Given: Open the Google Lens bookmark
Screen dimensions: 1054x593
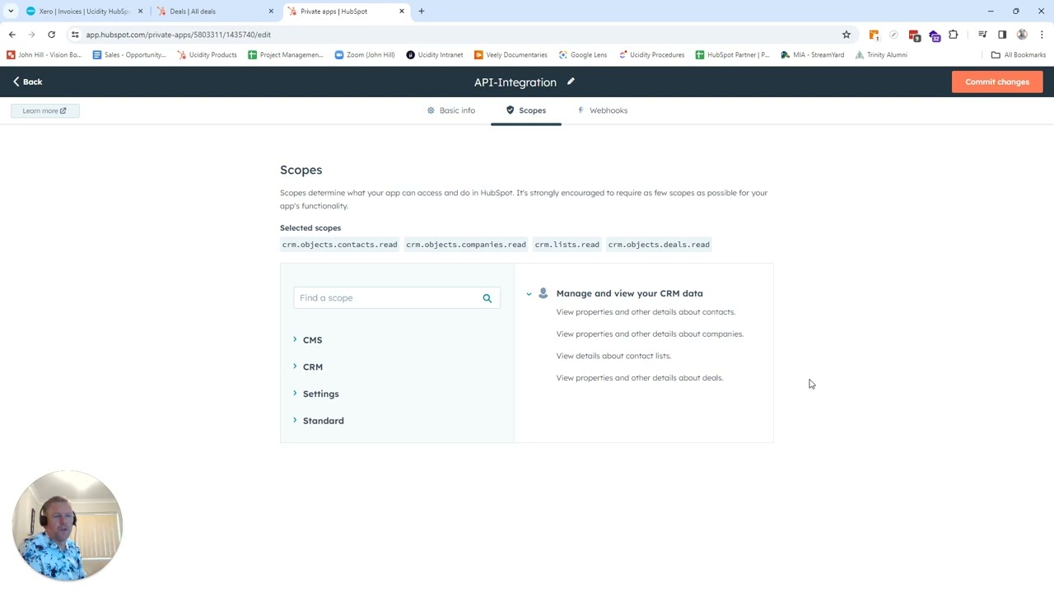Looking at the screenshot, I should [583, 55].
